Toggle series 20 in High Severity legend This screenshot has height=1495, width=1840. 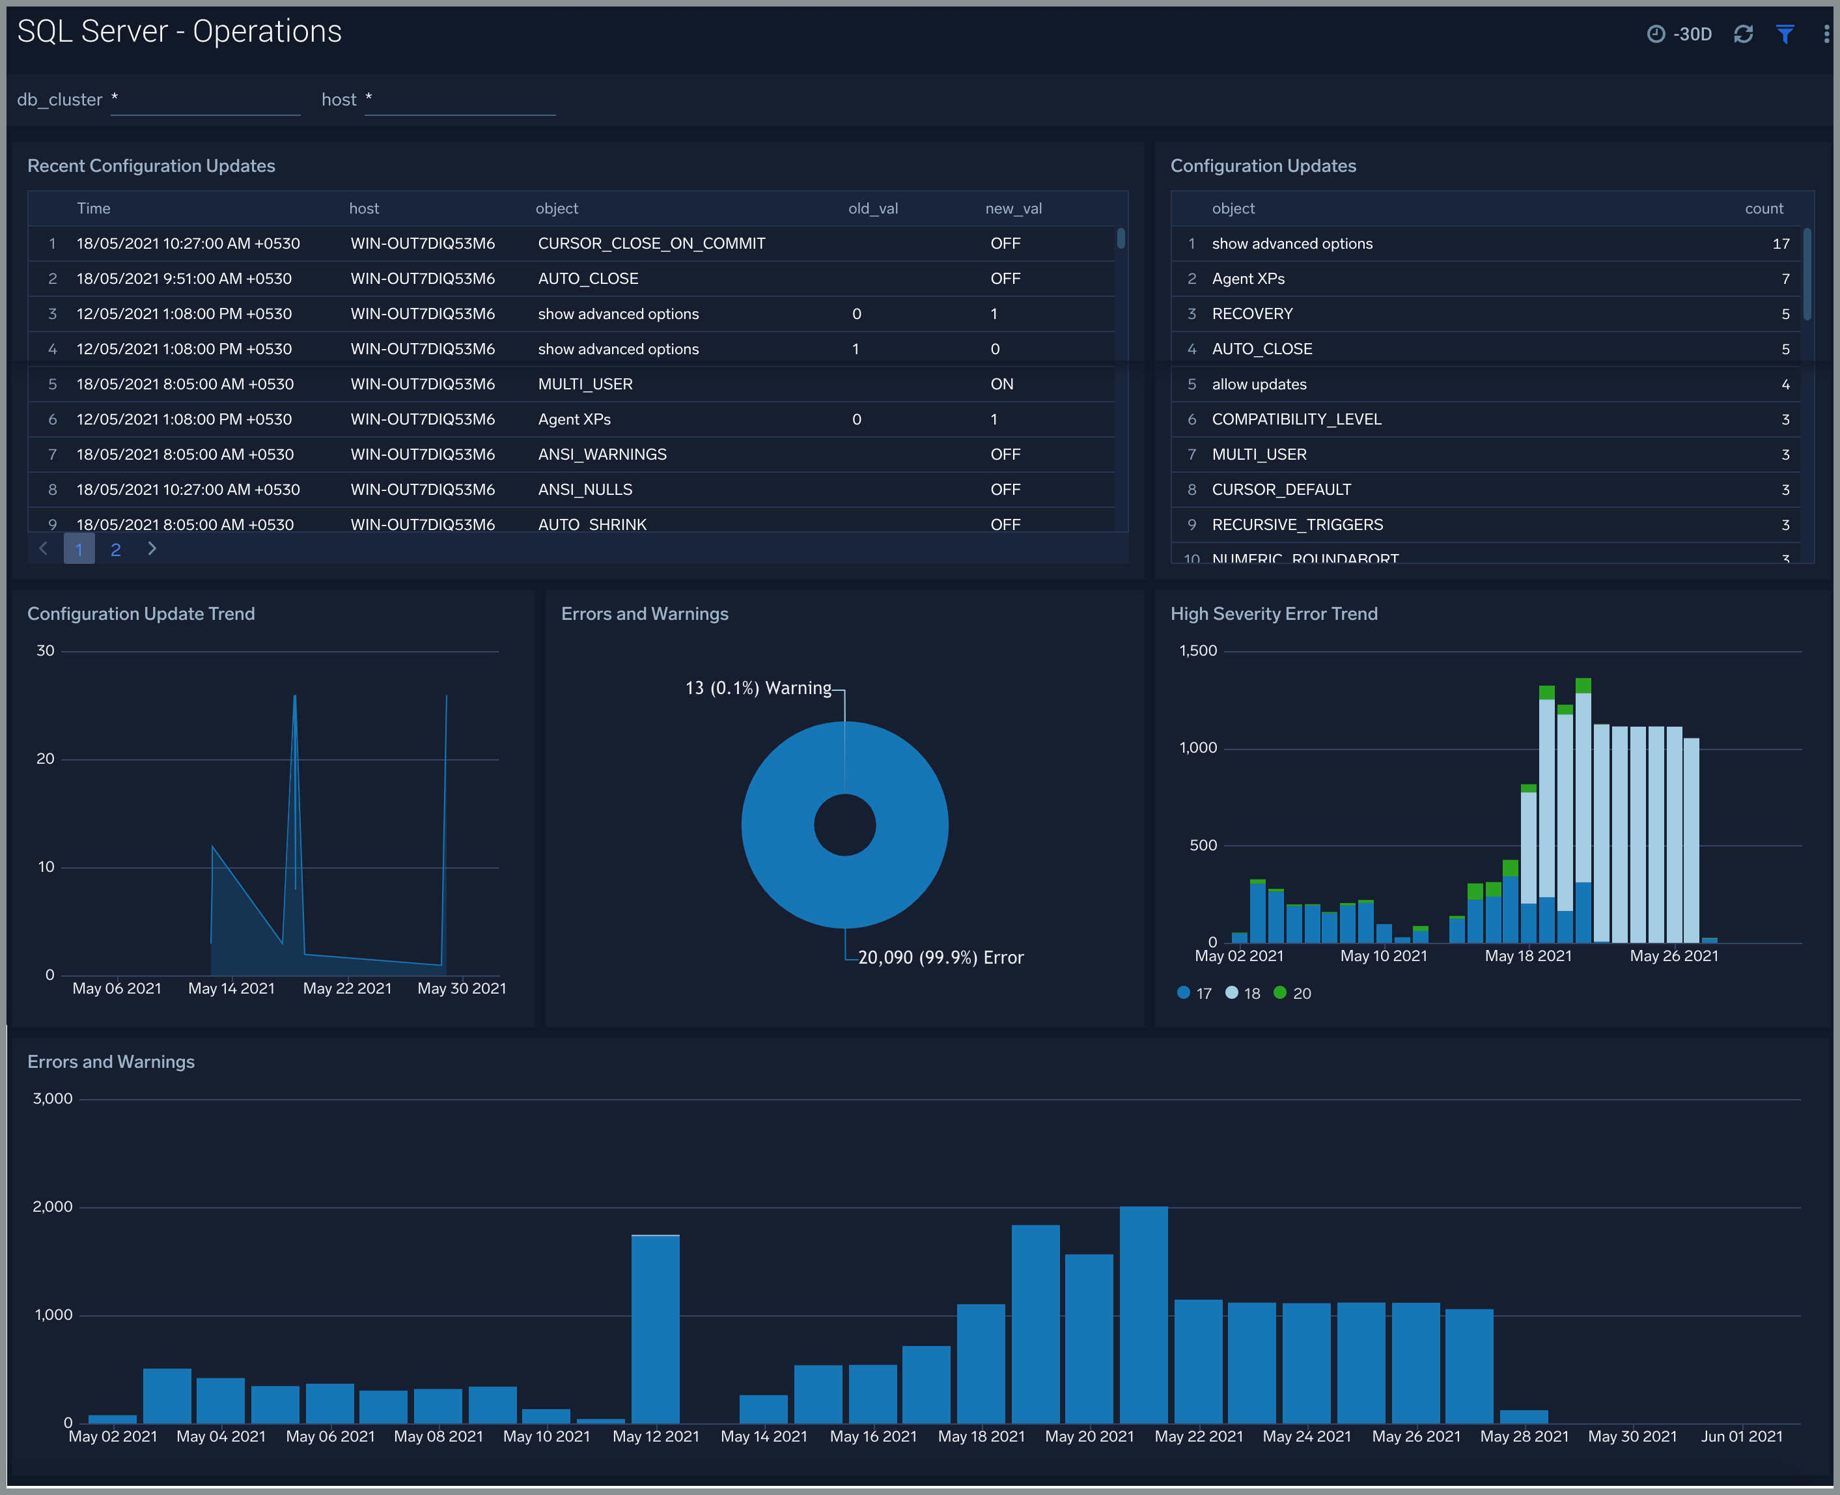pyautogui.click(x=1292, y=993)
